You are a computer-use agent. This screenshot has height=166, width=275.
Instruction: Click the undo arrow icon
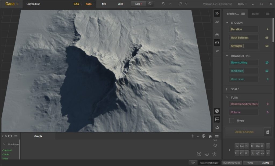coord(164,4)
